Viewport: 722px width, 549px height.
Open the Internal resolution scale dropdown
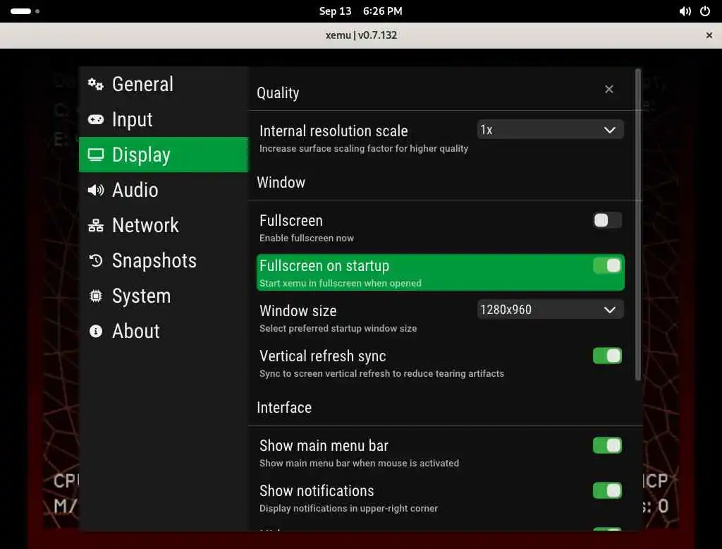(x=550, y=130)
